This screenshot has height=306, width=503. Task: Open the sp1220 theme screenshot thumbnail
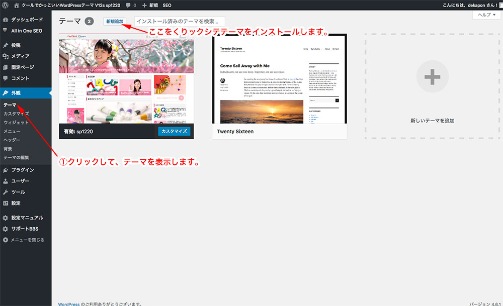[126, 78]
